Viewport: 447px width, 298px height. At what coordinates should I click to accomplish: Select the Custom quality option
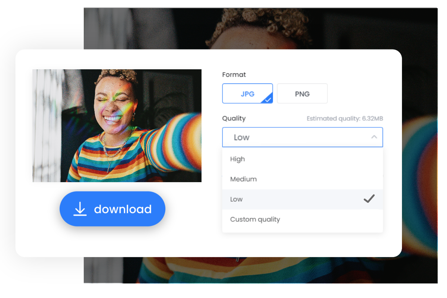tap(255, 219)
